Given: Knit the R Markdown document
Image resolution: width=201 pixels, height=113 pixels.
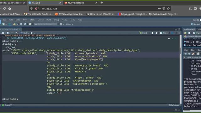Looking at the screenshot, I should (x=24, y=33).
